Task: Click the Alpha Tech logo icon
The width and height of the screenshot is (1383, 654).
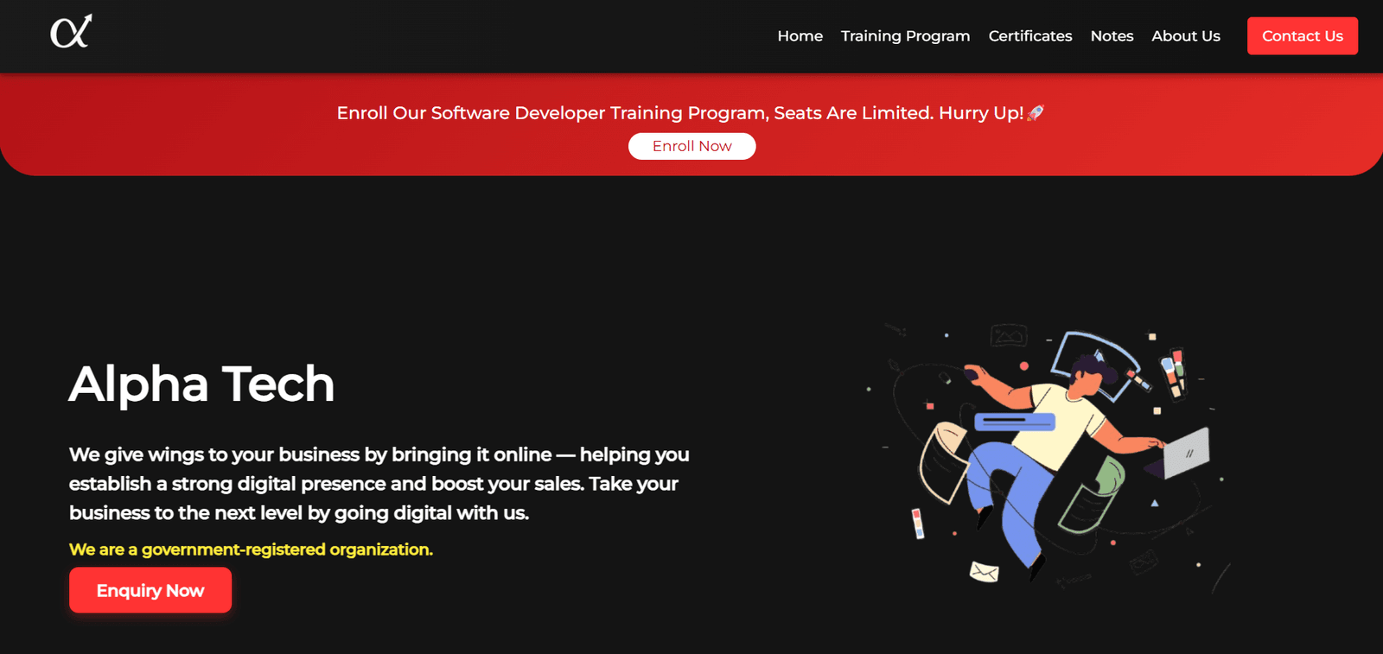Action: coord(71,32)
